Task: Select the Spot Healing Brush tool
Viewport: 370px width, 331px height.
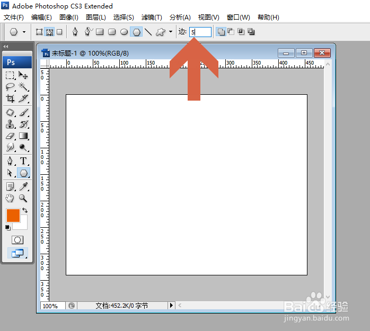Action: [10, 112]
